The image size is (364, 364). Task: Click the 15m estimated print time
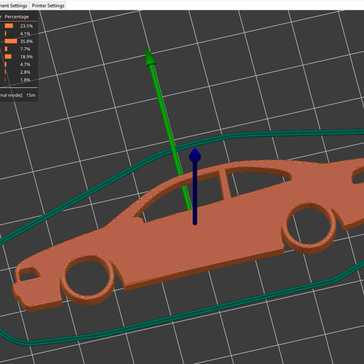[31, 95]
